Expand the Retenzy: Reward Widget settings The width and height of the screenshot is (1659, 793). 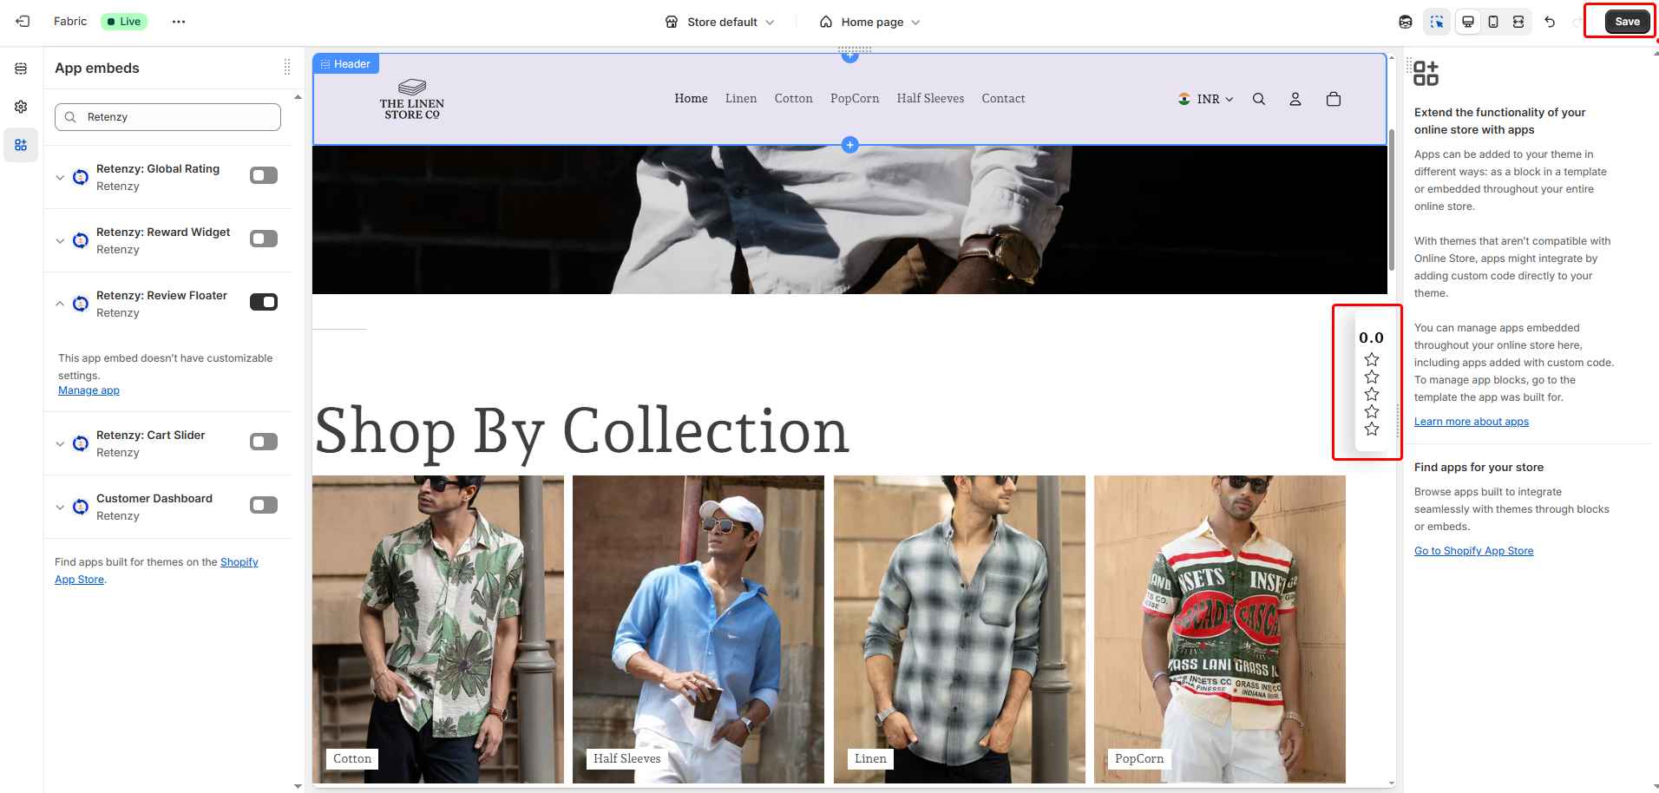click(x=60, y=240)
